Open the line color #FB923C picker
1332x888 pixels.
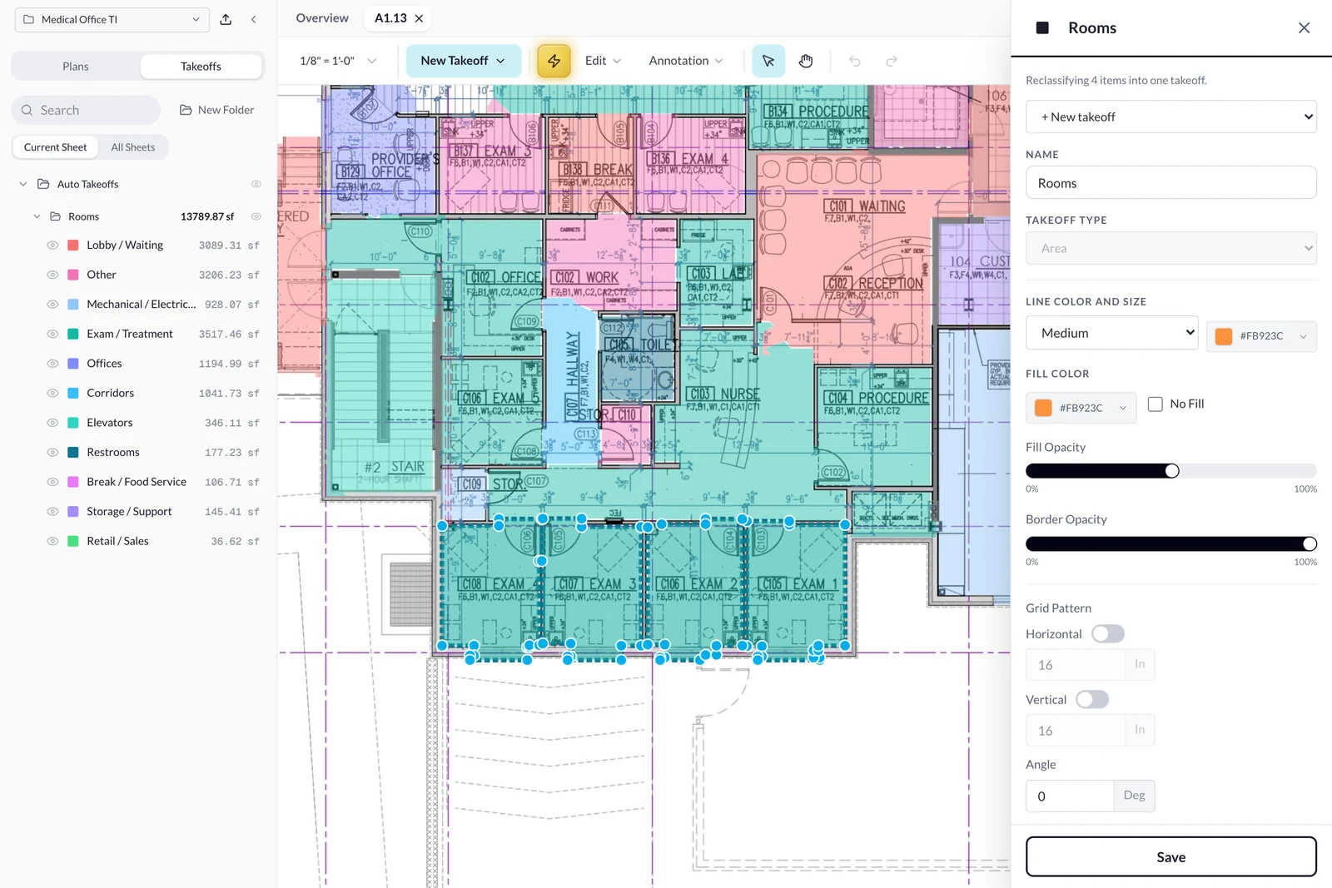coord(1261,336)
